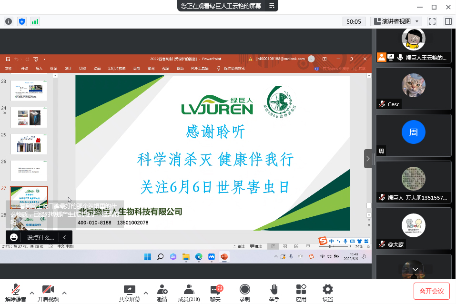Enter full screen mode
Screen dimensions: 456x304
pyautogui.click(x=432, y=21)
